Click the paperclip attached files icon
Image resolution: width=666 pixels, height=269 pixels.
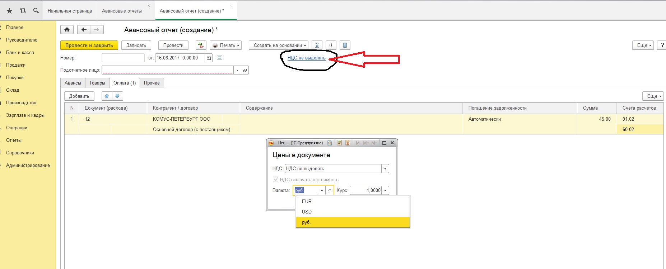click(331, 45)
